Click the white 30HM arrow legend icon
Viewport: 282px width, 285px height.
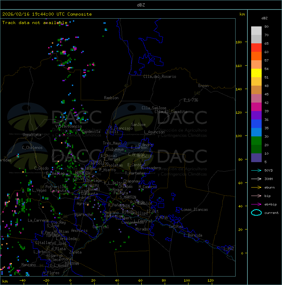[x=256, y=179]
